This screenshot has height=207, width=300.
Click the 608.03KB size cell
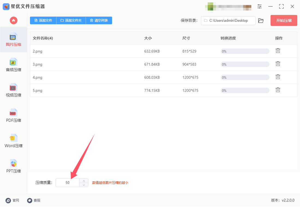coord(152,77)
